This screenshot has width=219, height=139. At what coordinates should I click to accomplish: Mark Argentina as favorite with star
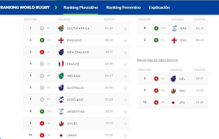126,112
